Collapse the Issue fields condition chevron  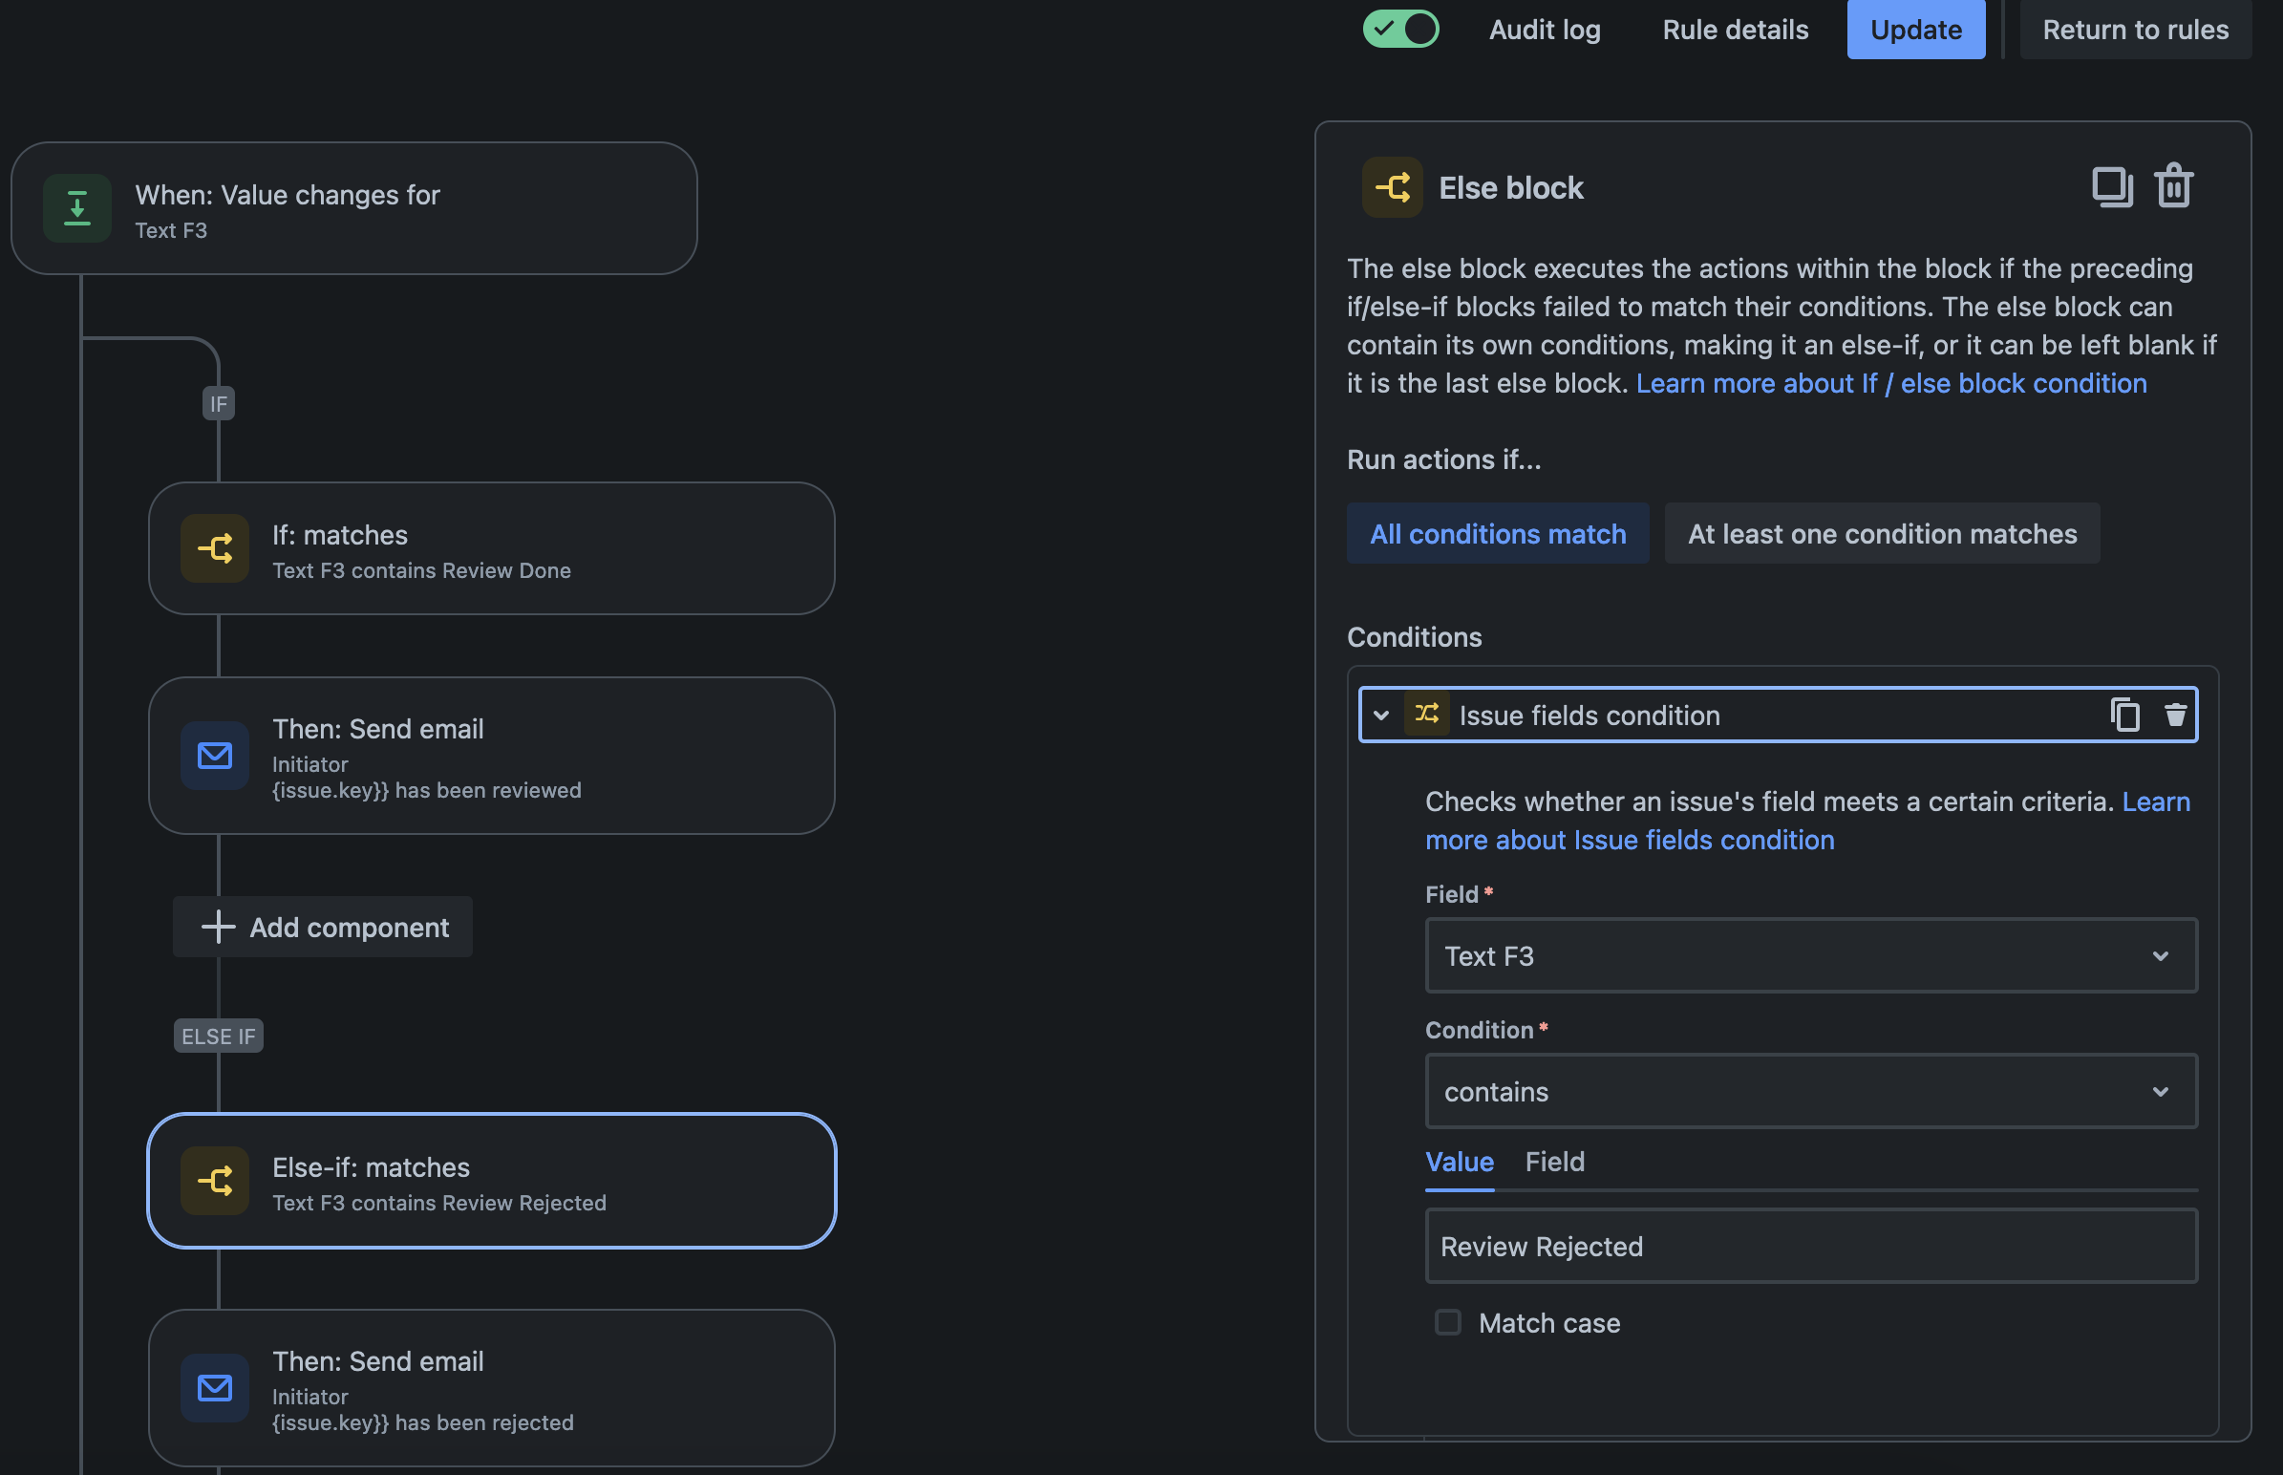pos(1381,715)
